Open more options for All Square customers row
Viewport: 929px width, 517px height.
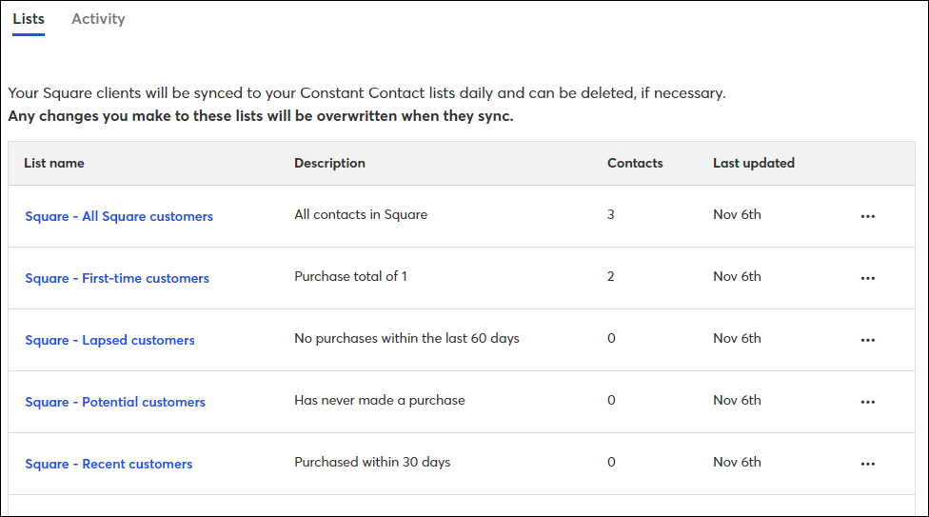coord(867,216)
